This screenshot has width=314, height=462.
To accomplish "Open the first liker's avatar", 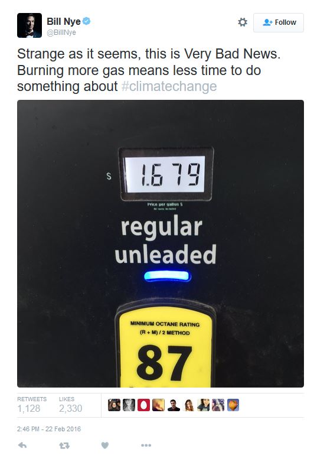I will point(114,405).
